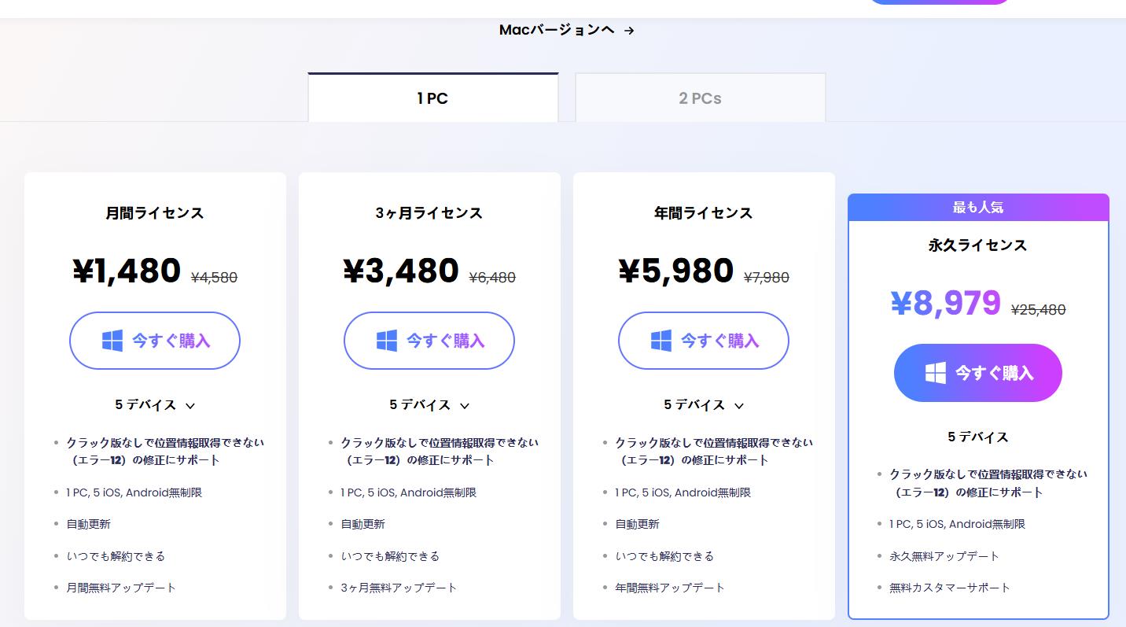Click 自動更新 in the monthly license card
This screenshot has width=1126, height=627.
point(89,524)
